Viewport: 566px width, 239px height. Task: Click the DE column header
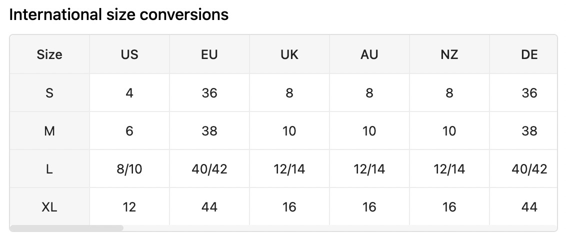click(x=529, y=54)
